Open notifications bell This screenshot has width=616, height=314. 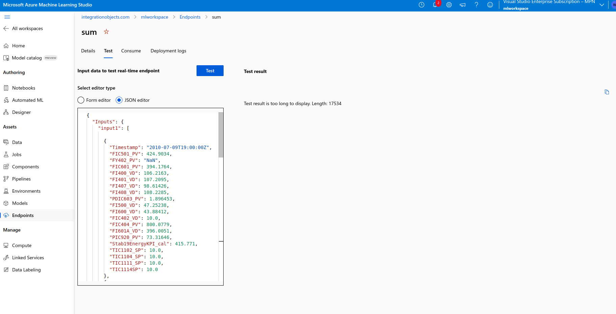click(435, 5)
